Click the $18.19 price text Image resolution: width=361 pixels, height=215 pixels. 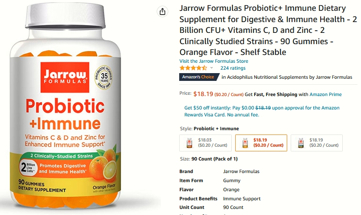click(x=203, y=94)
